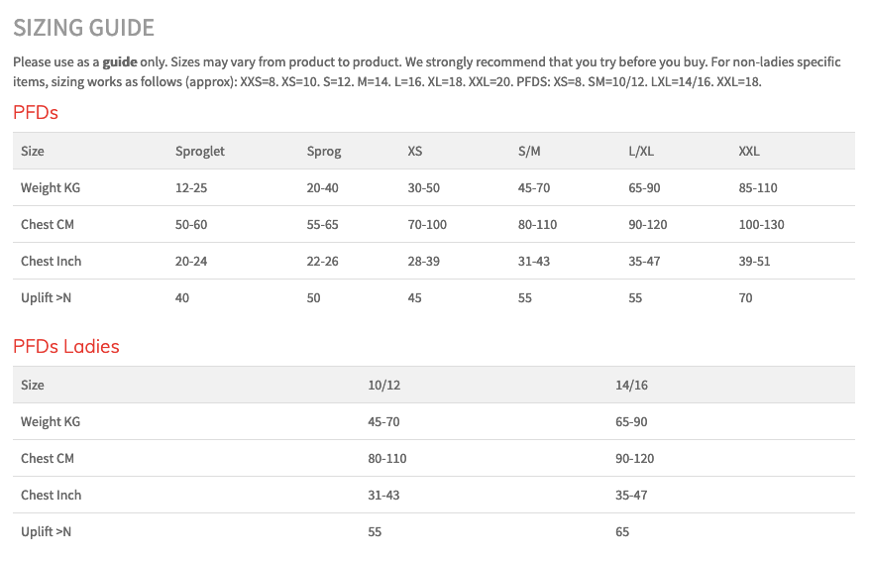The height and width of the screenshot is (561, 869).
Task: Click the uplift value 70 for XXL
Action: pyautogui.click(x=745, y=297)
